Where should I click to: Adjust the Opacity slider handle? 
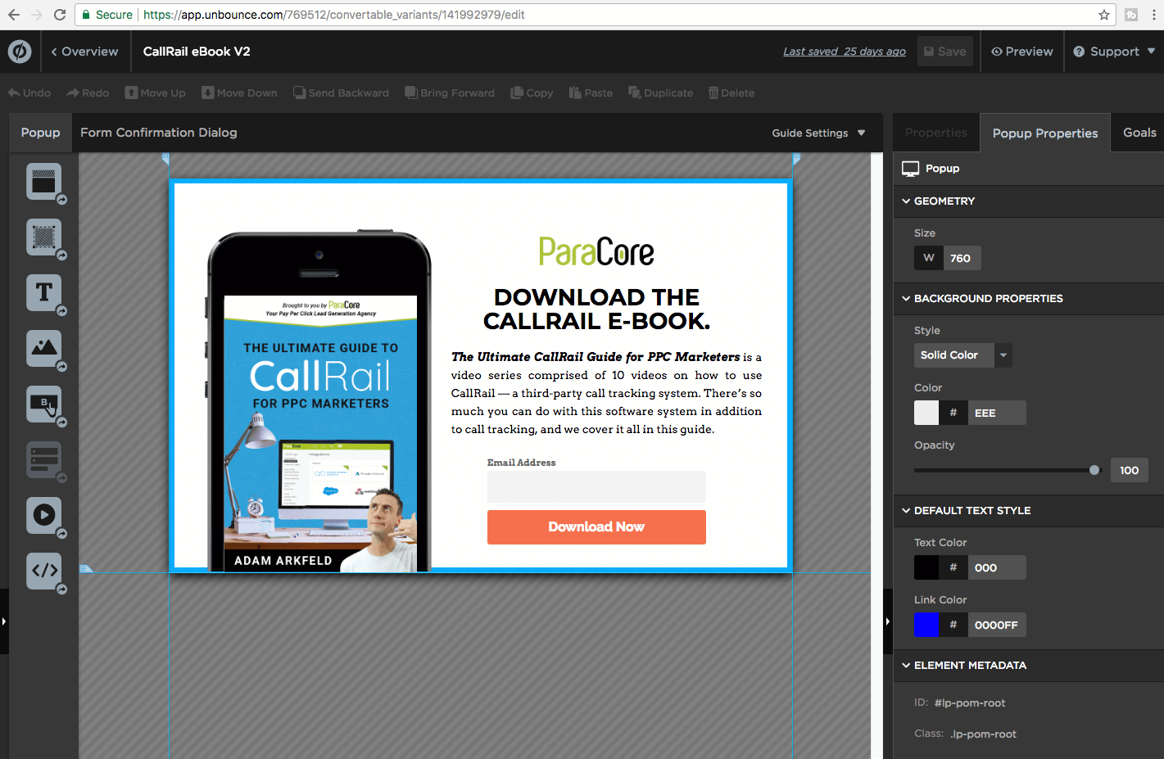(x=1094, y=470)
